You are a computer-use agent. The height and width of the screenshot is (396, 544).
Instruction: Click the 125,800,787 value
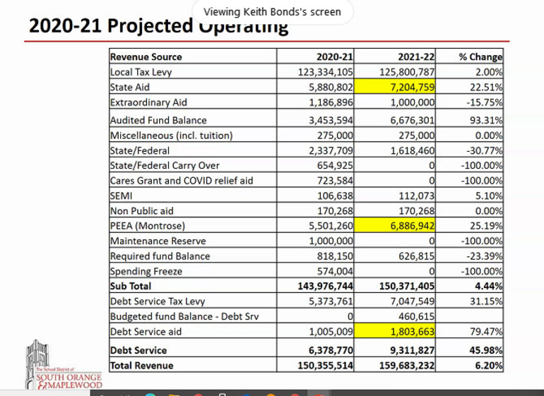(407, 72)
